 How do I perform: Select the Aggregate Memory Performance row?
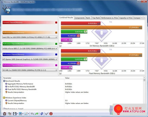(20, 84)
